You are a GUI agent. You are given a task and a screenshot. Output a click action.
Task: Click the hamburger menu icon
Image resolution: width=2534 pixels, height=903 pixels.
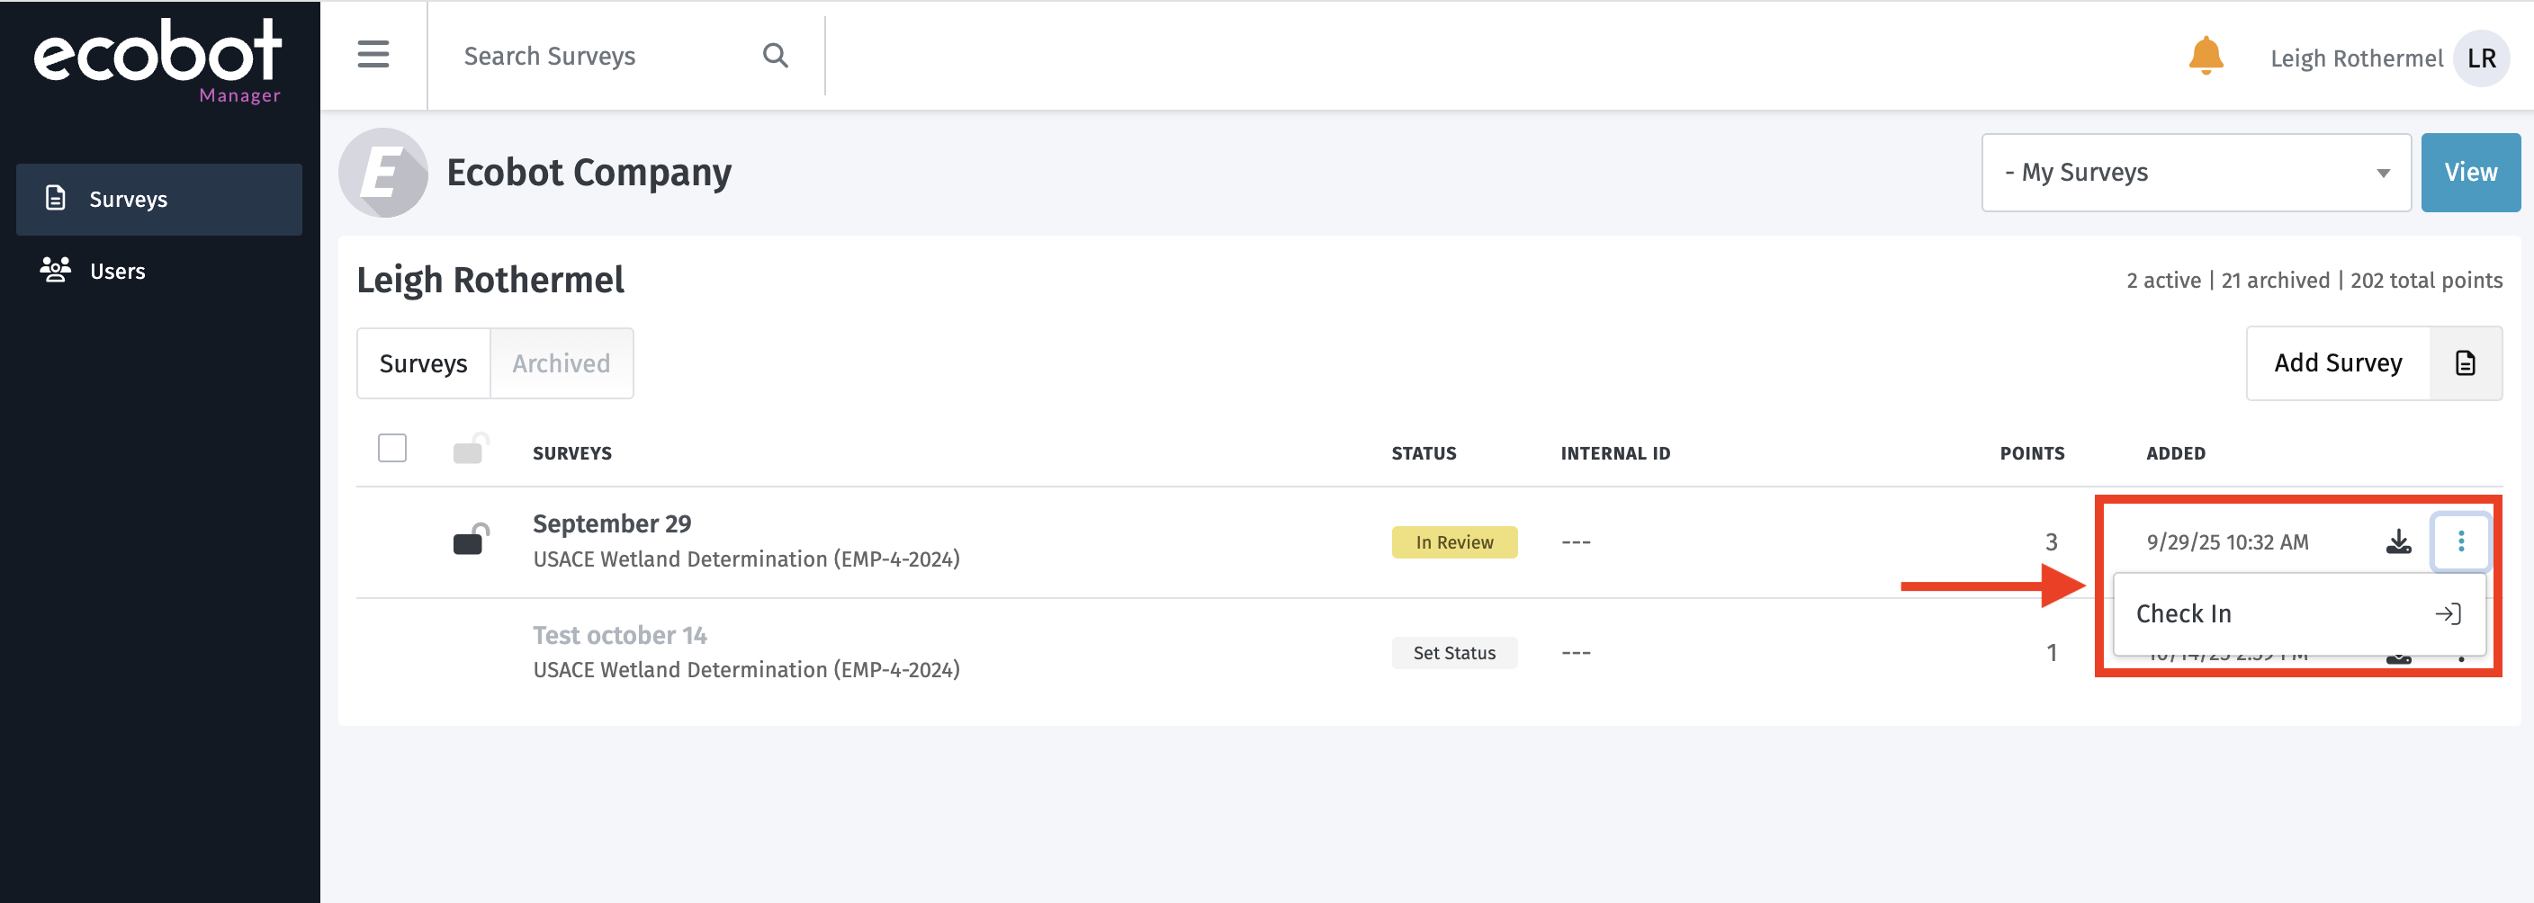click(x=373, y=55)
